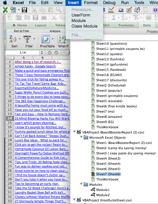The height and width of the screenshot is (204, 158).
Task: Click the What-If analysis ribbon button
Action: coord(63,41)
